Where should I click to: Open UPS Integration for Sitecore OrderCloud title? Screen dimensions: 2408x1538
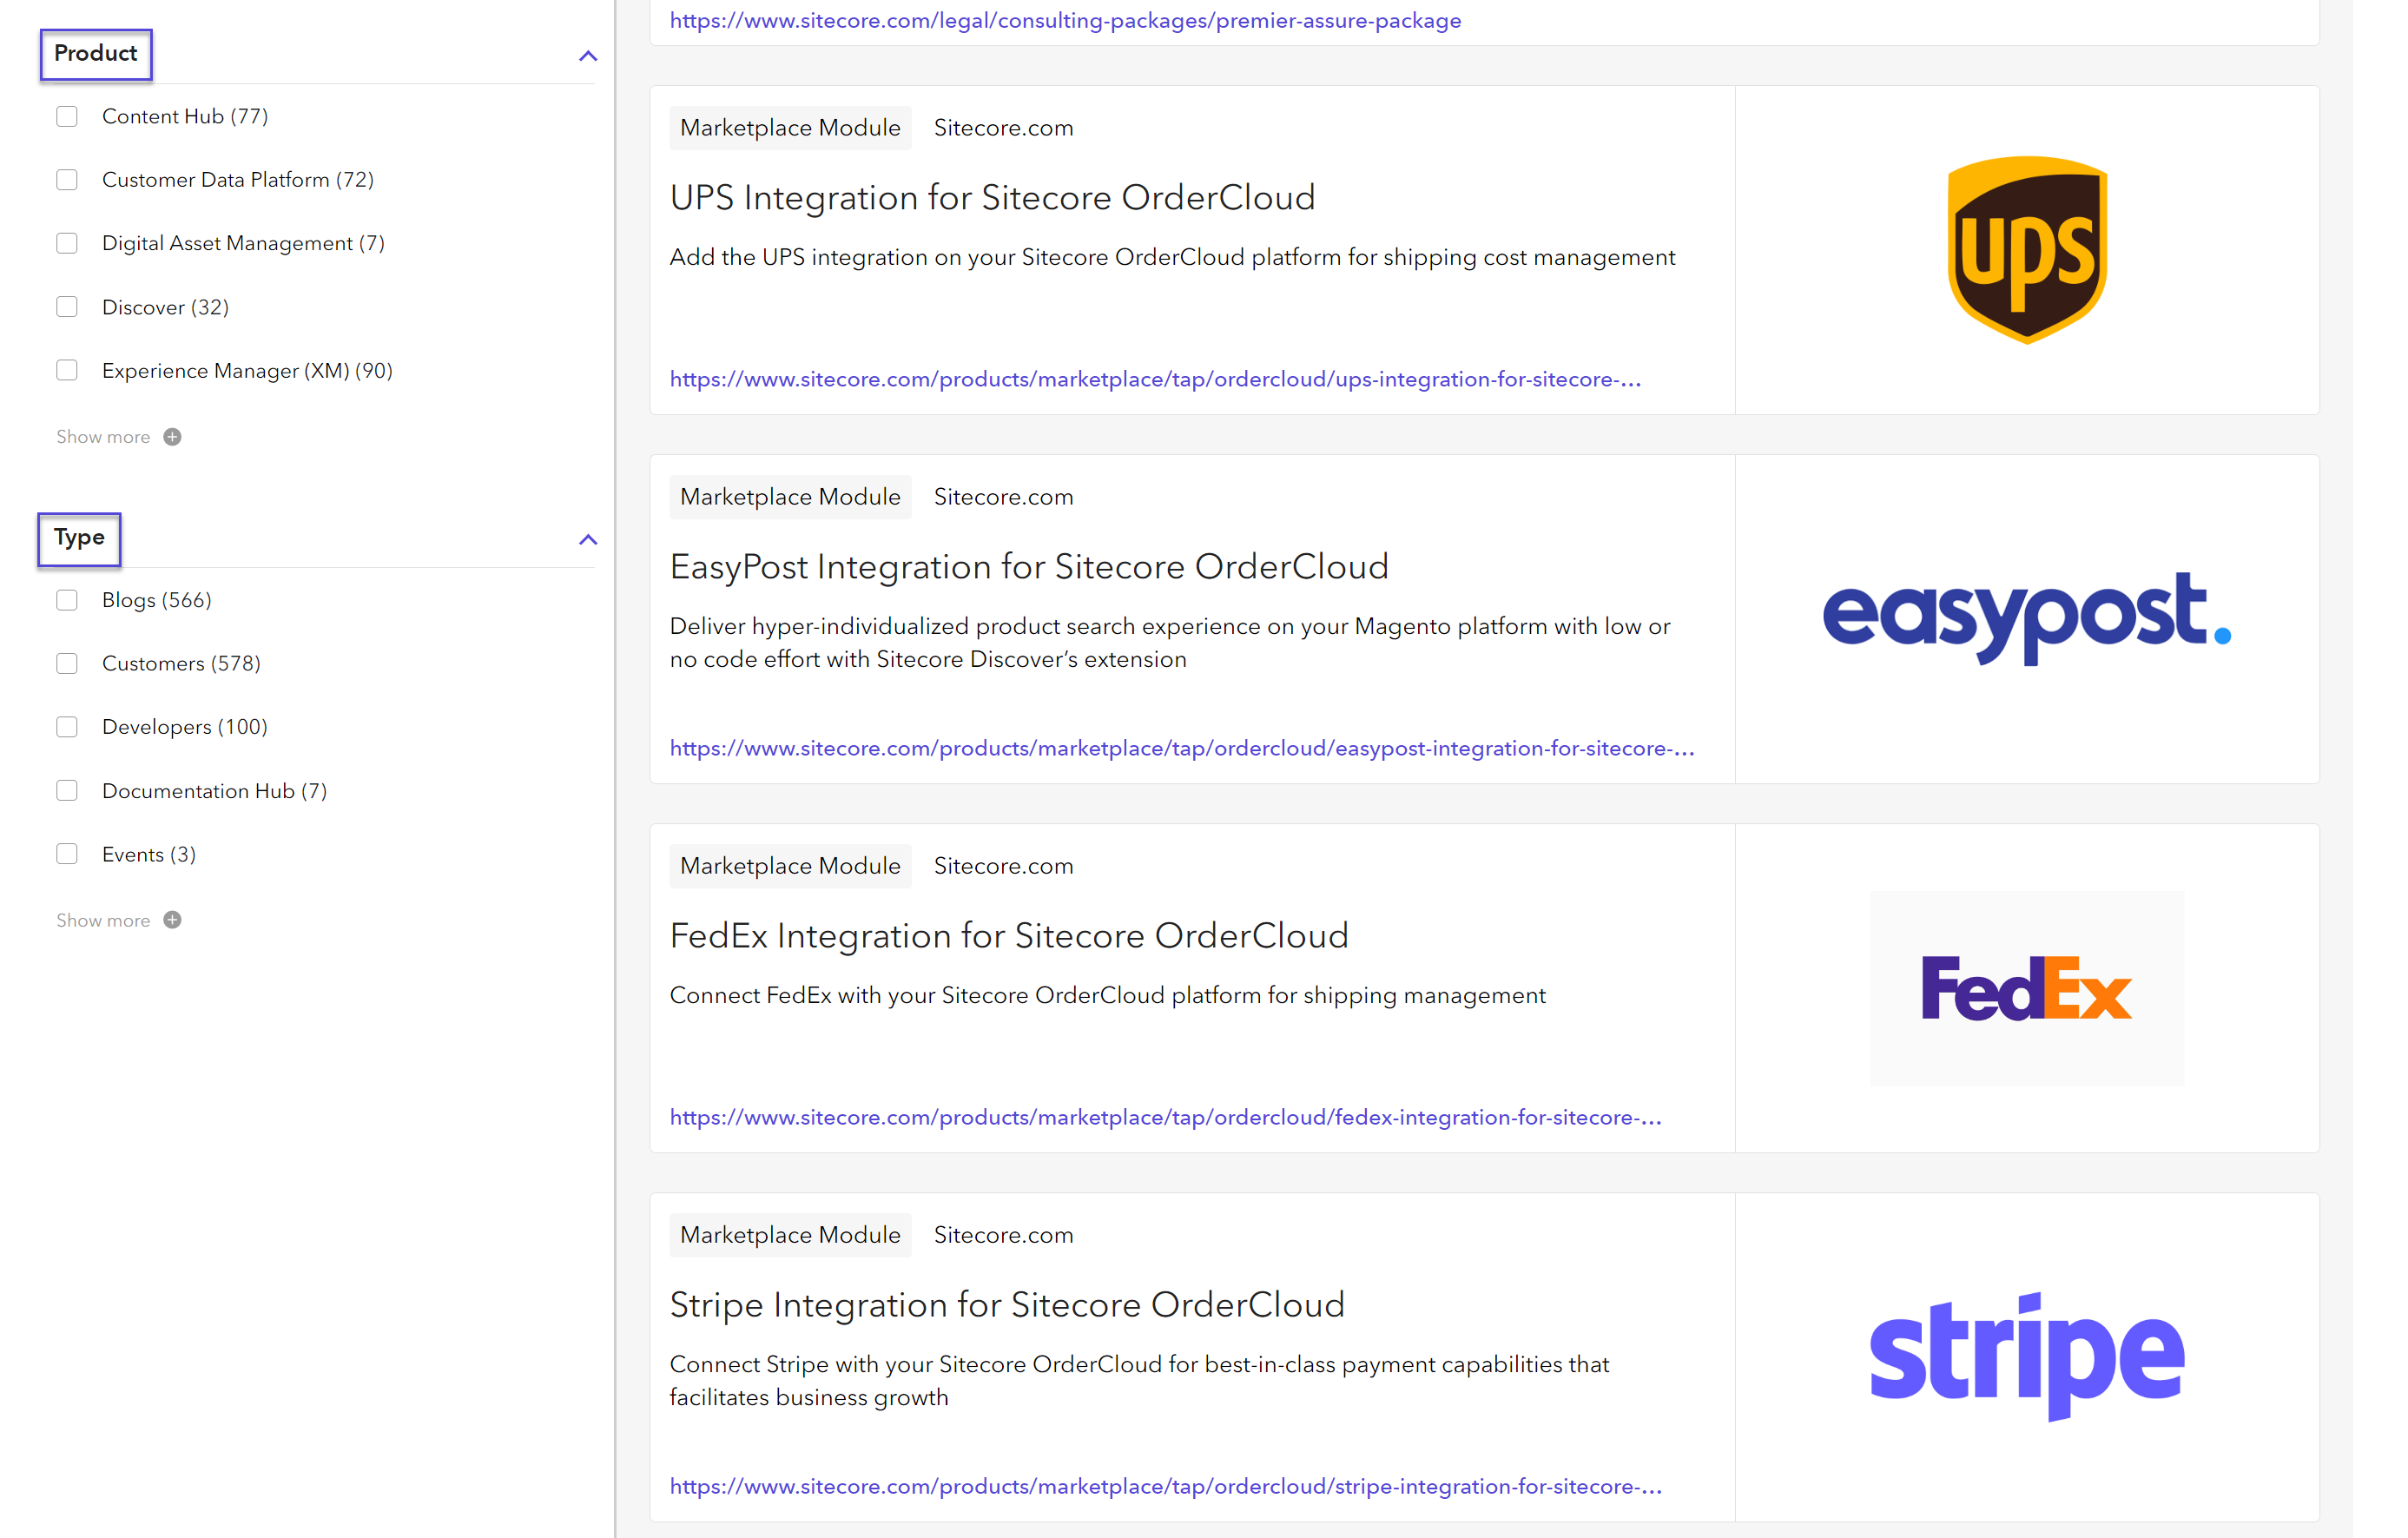[x=992, y=198]
